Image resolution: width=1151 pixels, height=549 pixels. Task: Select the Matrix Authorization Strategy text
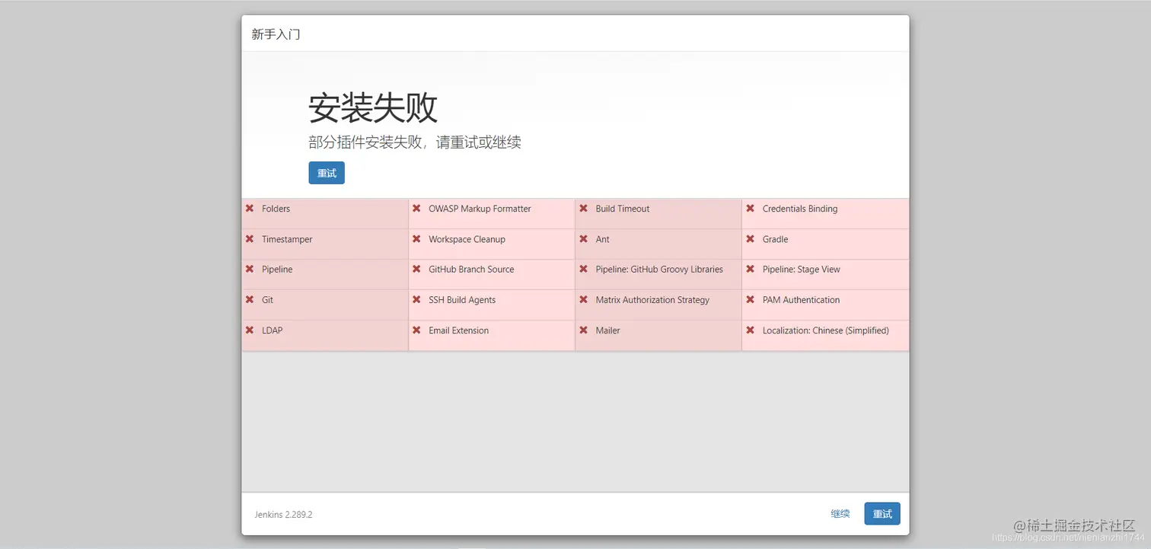point(652,300)
